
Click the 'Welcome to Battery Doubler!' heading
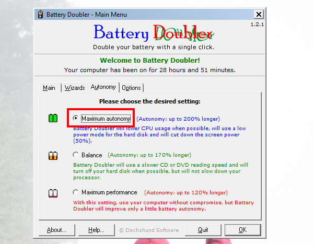150,60
